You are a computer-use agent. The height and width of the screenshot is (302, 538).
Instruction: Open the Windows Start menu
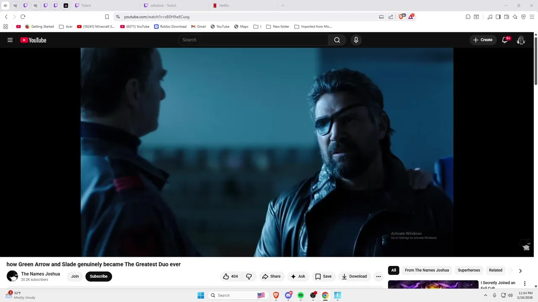point(201,295)
